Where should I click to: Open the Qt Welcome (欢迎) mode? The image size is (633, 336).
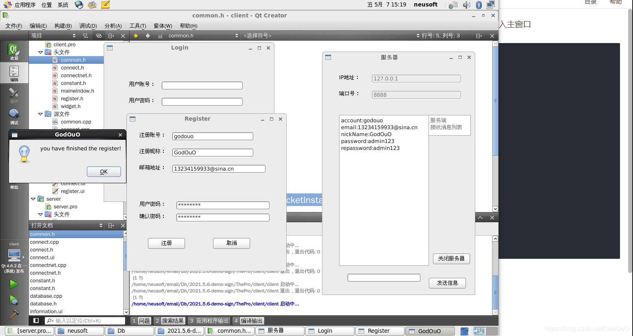coord(14,52)
